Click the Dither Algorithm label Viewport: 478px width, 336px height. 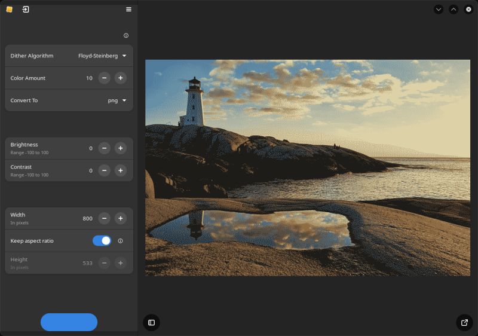click(x=32, y=56)
